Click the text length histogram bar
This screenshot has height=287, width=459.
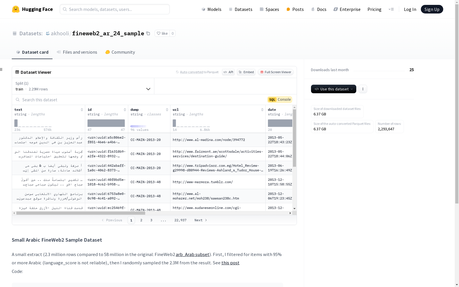[x=16, y=123]
